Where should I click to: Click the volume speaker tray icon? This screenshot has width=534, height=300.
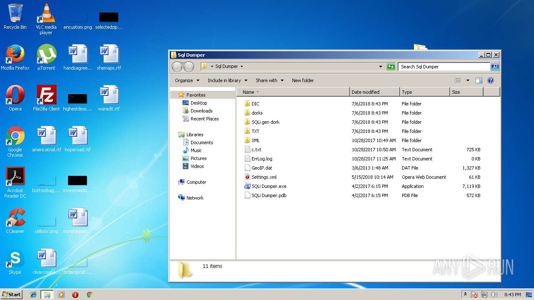point(494,295)
